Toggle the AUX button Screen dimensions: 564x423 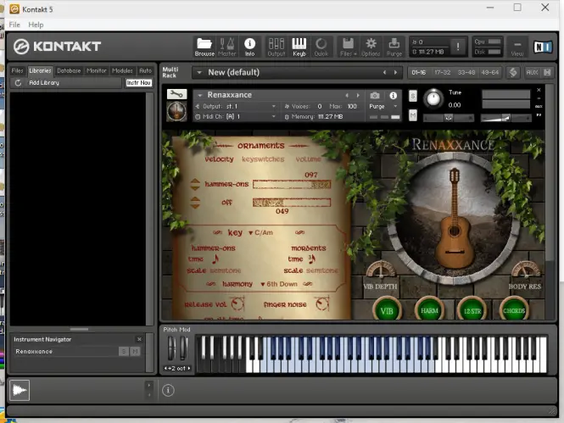click(532, 72)
